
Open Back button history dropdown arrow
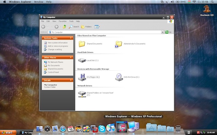tap(52, 27)
